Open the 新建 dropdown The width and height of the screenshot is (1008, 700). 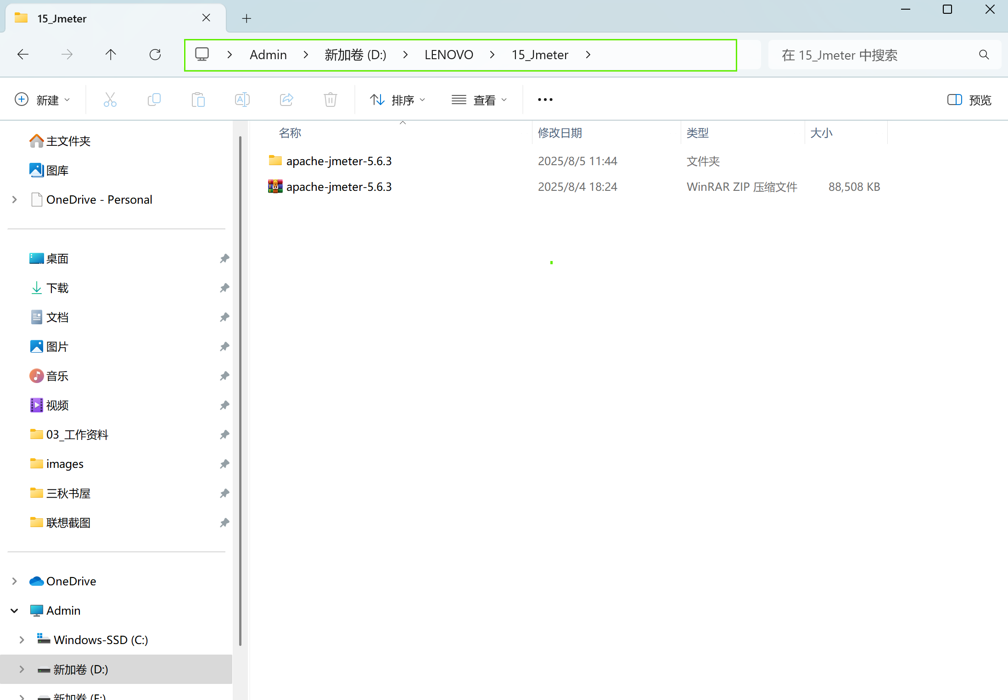(x=42, y=100)
